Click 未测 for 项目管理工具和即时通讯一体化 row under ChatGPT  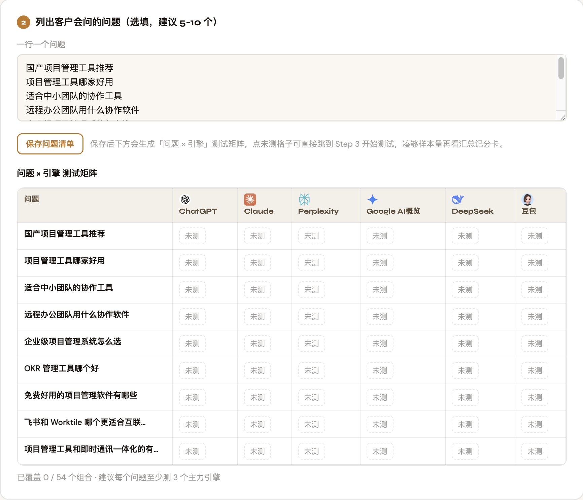193,451
